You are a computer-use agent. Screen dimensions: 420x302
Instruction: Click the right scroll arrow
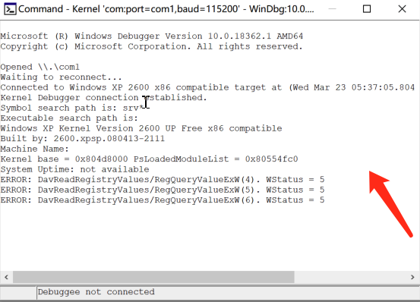click(x=412, y=277)
